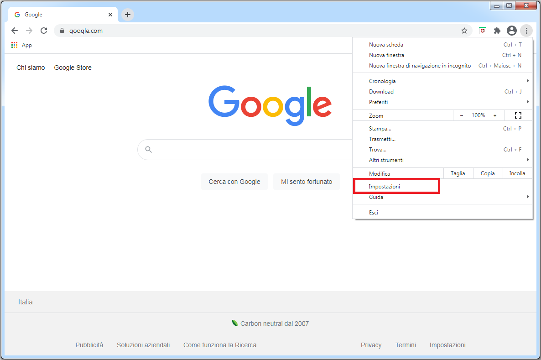The width and height of the screenshot is (541, 360).
Task: Expand the Cronologia submenu
Action: 442,81
